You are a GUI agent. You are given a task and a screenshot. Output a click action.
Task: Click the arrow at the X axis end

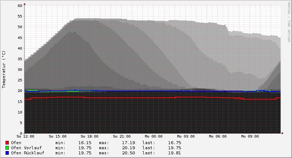(282, 133)
